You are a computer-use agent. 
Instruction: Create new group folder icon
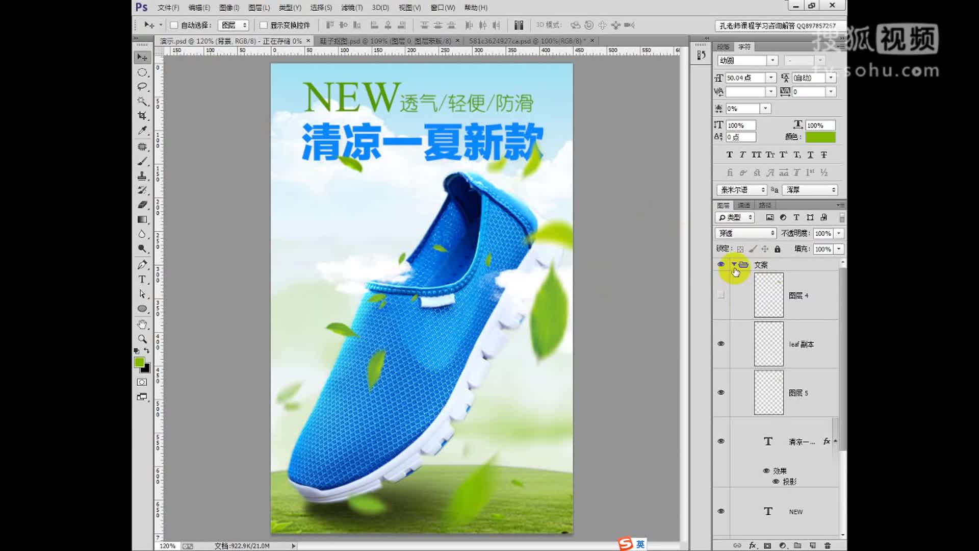coord(797,545)
